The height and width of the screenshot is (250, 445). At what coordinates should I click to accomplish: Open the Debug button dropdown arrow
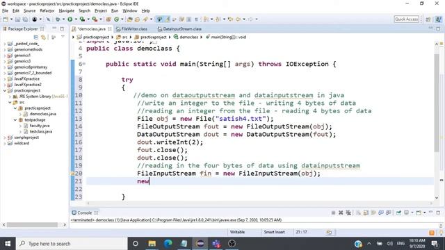[63, 19]
